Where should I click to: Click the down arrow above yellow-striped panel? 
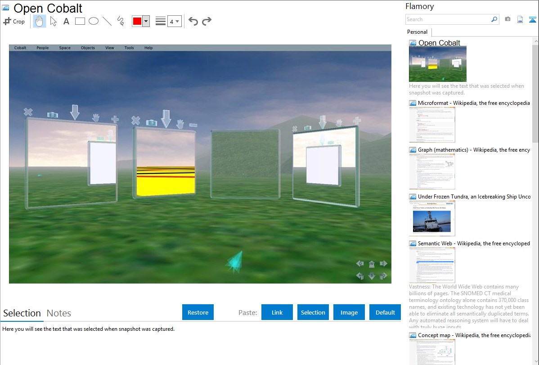click(x=166, y=119)
